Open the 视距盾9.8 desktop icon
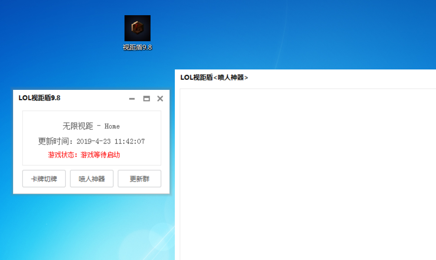436x260 pixels. pos(138,28)
